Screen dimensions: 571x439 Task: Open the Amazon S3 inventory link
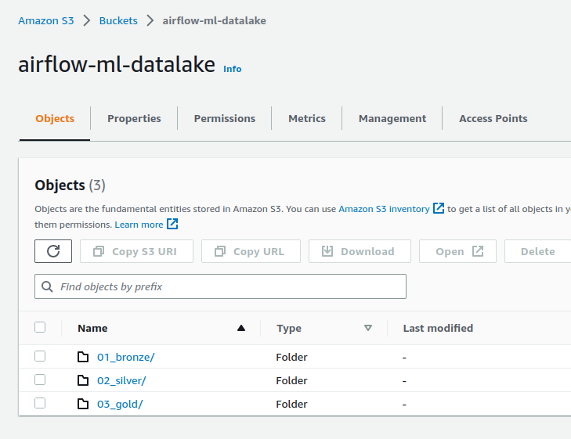384,209
